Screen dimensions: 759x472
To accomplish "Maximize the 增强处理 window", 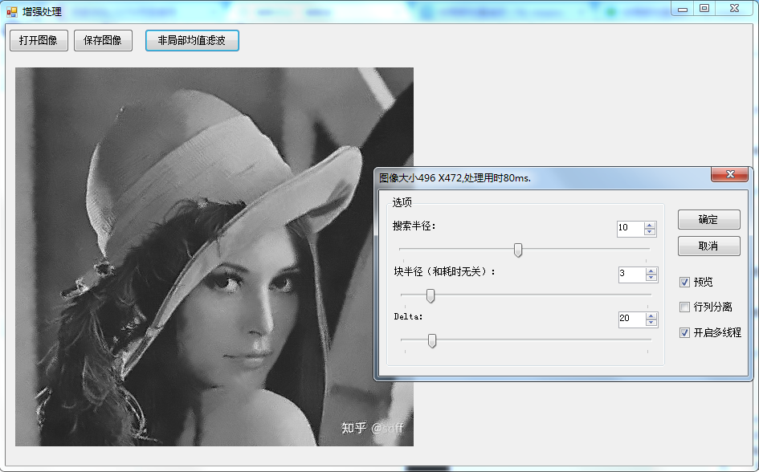I will [704, 9].
